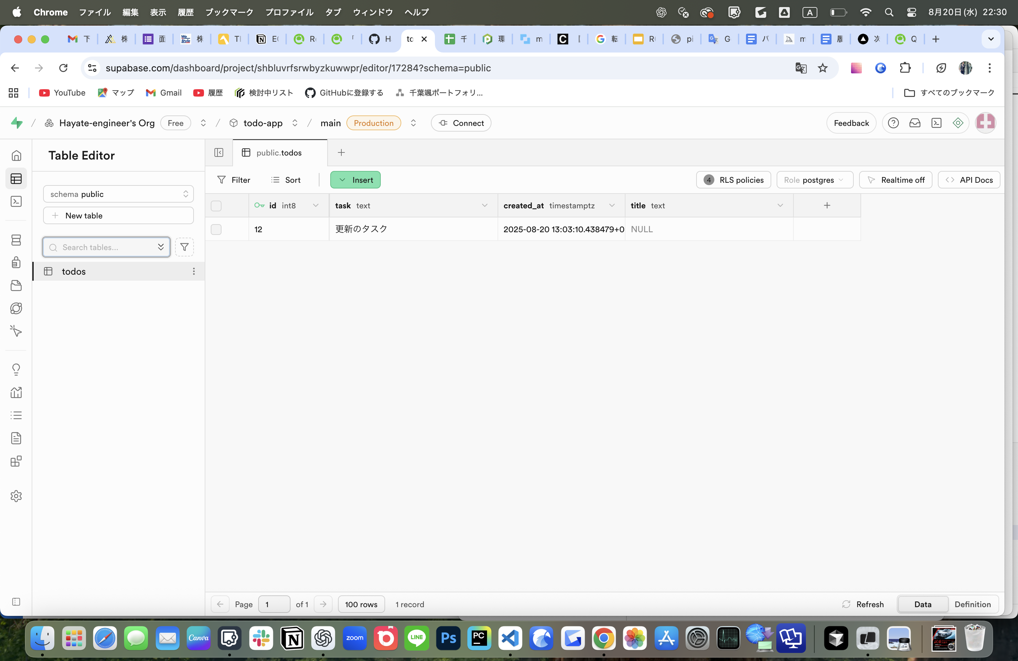Image resolution: width=1018 pixels, height=661 pixels.
Task: Click the Advisors lightbulb icon
Action: coord(16,370)
